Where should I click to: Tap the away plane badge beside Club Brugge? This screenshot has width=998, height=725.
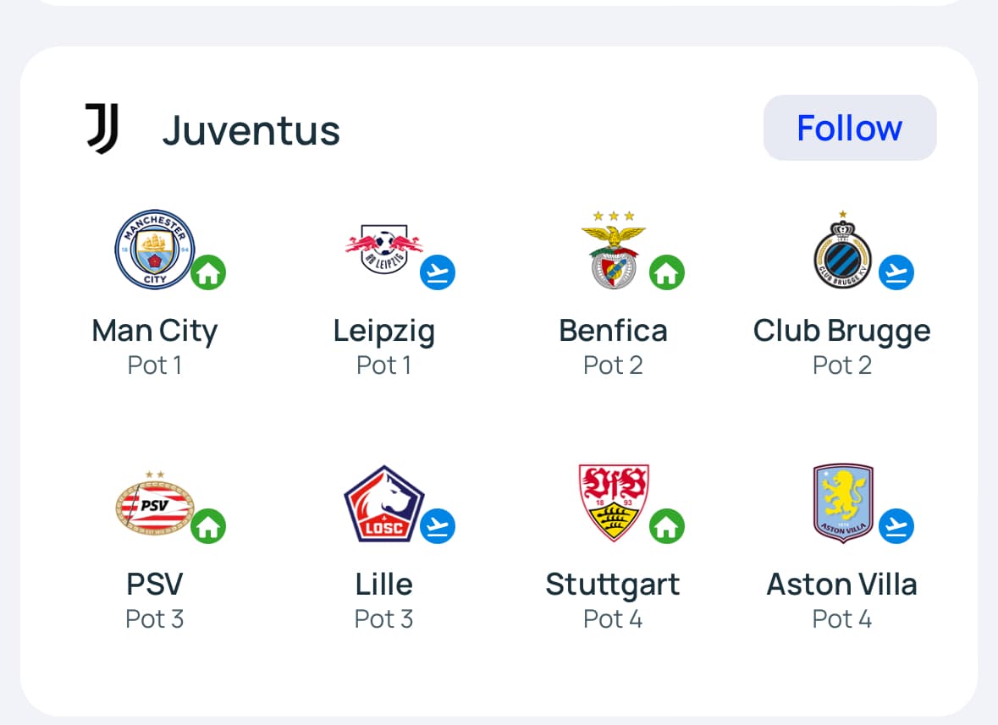[896, 272]
